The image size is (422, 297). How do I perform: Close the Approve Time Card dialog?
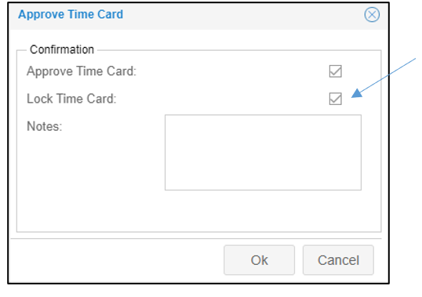[x=372, y=15]
